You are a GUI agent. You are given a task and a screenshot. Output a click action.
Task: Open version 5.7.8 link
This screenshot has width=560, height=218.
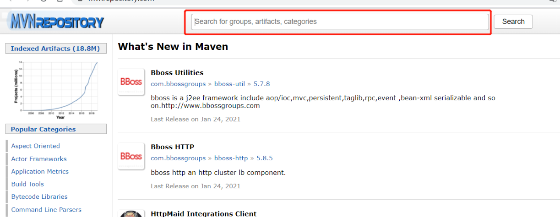point(262,84)
